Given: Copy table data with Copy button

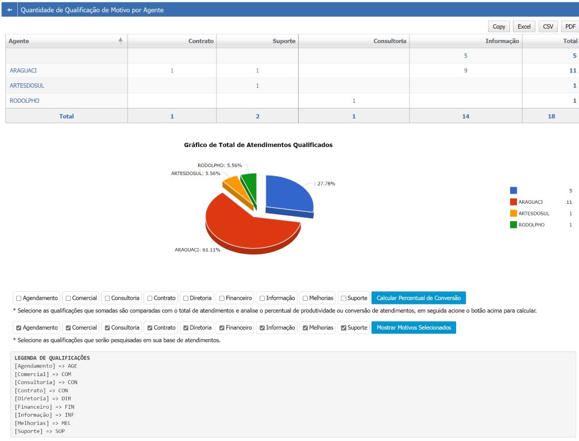Looking at the screenshot, I should point(499,26).
